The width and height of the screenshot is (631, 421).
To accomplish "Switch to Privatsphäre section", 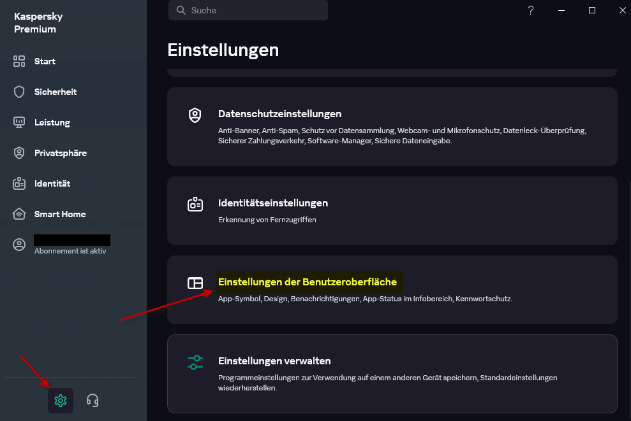I will [x=61, y=153].
